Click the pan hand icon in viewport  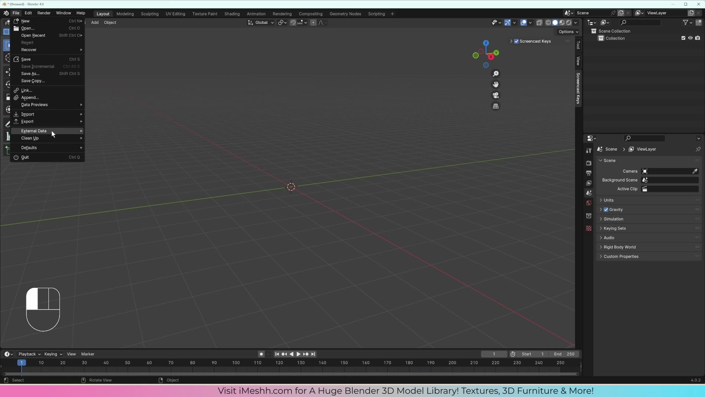496,85
